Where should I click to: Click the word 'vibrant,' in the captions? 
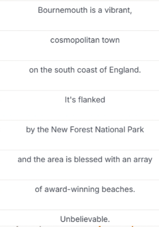tap(118, 10)
